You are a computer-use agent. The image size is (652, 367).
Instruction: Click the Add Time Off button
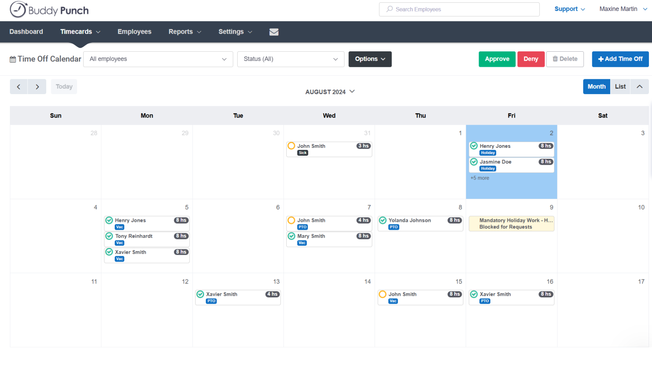click(620, 59)
